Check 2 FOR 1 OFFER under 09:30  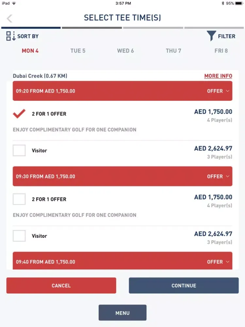tap(19, 199)
